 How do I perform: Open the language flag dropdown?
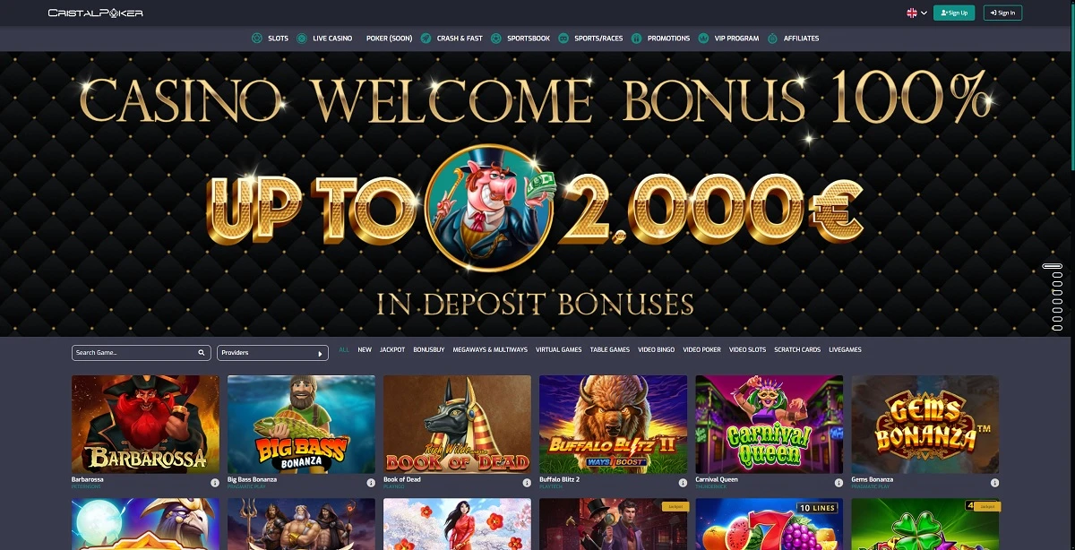[916, 13]
